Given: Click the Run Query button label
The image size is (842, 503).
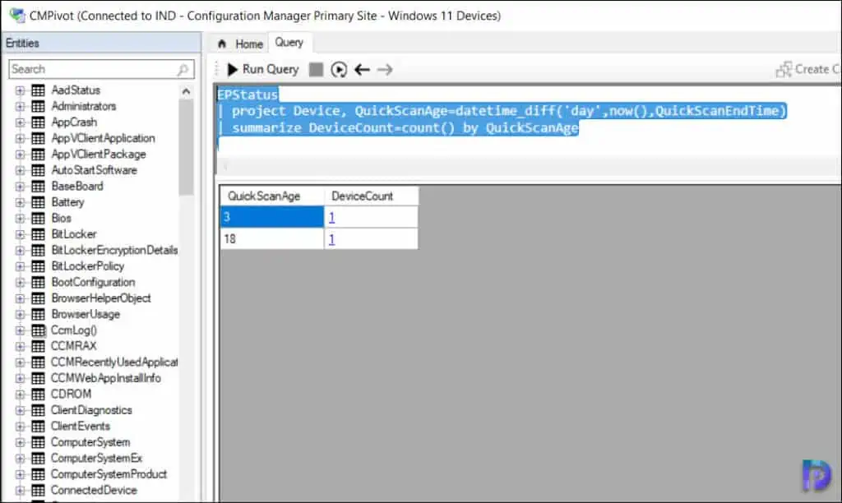Looking at the screenshot, I should (271, 69).
